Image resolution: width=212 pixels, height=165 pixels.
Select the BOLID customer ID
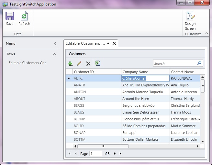[97, 126]
